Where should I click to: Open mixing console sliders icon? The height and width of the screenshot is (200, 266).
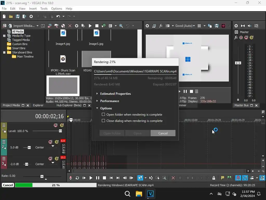[256, 26]
